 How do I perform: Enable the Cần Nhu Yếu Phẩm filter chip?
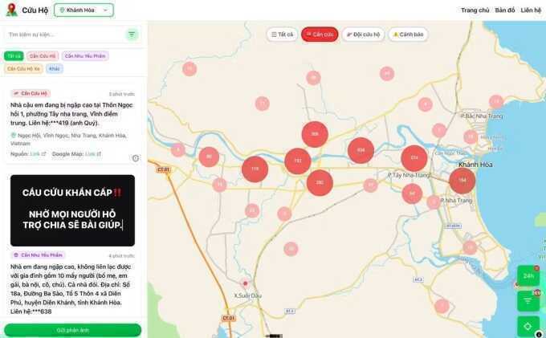coord(85,55)
